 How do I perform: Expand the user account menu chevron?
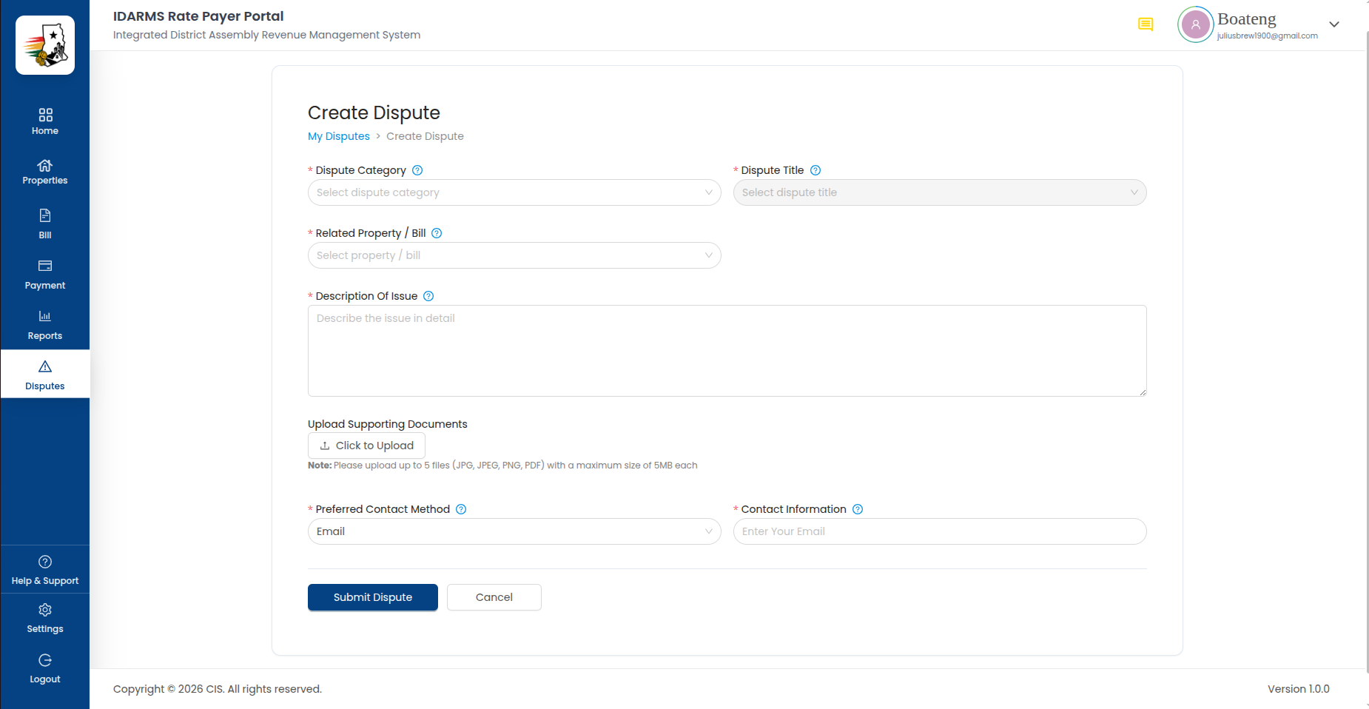[1334, 24]
